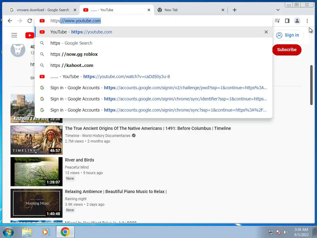The image size is (317, 238).
Task: Select YouTube - https://youtube.com suggestion
Action: tap(154, 32)
